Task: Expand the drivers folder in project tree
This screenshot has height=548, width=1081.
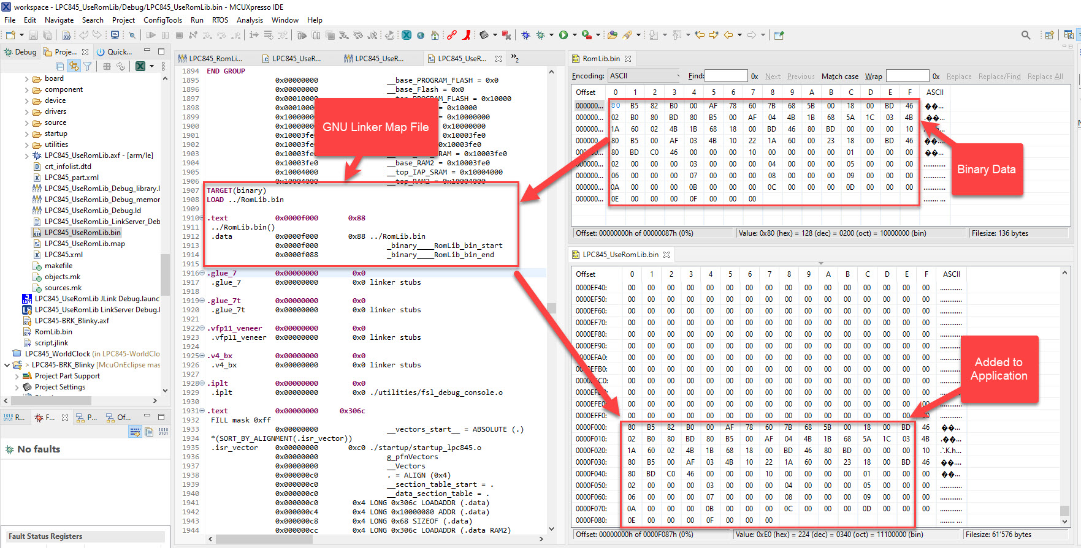Action: tap(27, 112)
